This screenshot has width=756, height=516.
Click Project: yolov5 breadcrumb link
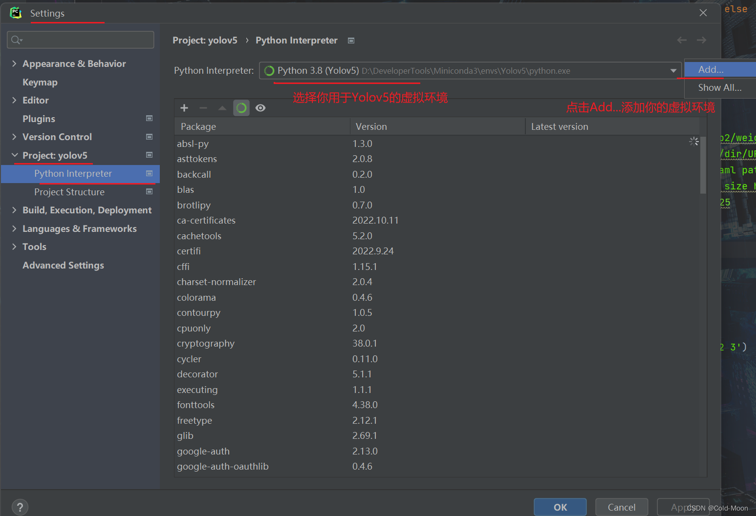point(205,41)
